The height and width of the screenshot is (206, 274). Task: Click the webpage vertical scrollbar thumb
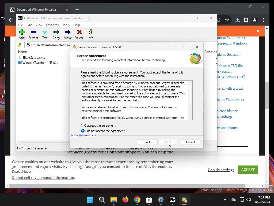pos(267,95)
